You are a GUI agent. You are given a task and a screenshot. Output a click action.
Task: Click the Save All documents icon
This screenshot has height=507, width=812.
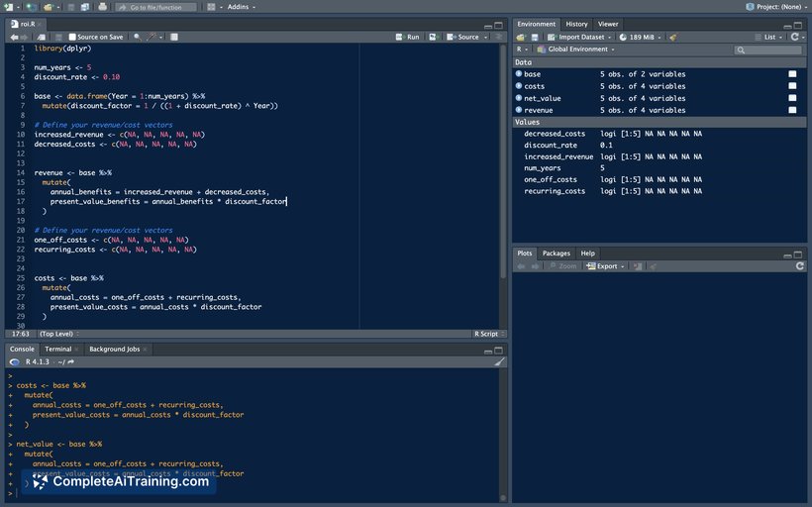(x=85, y=7)
